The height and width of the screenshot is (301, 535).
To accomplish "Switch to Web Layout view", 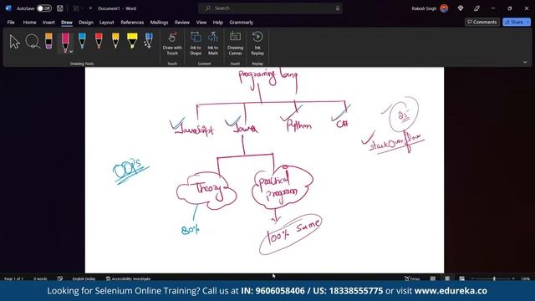I will click(x=461, y=278).
